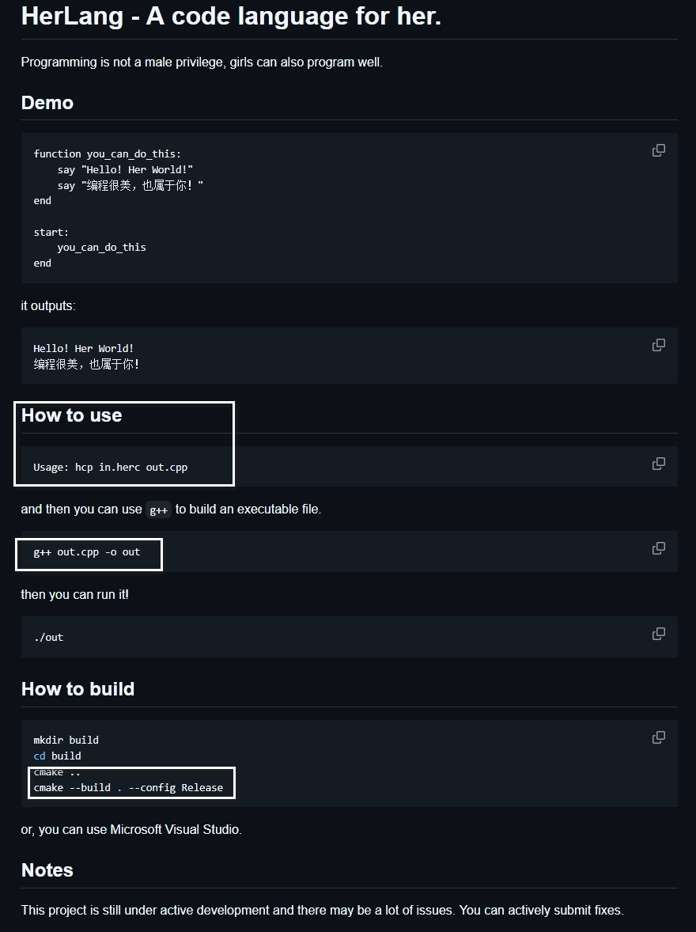
Task: Click the "How to use" heading
Action: tap(72, 415)
